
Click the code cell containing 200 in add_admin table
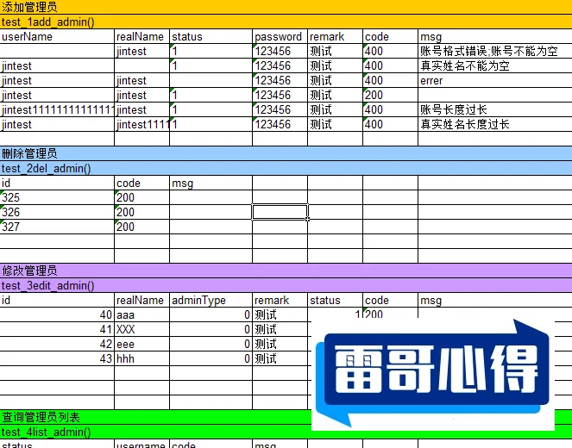click(390, 95)
